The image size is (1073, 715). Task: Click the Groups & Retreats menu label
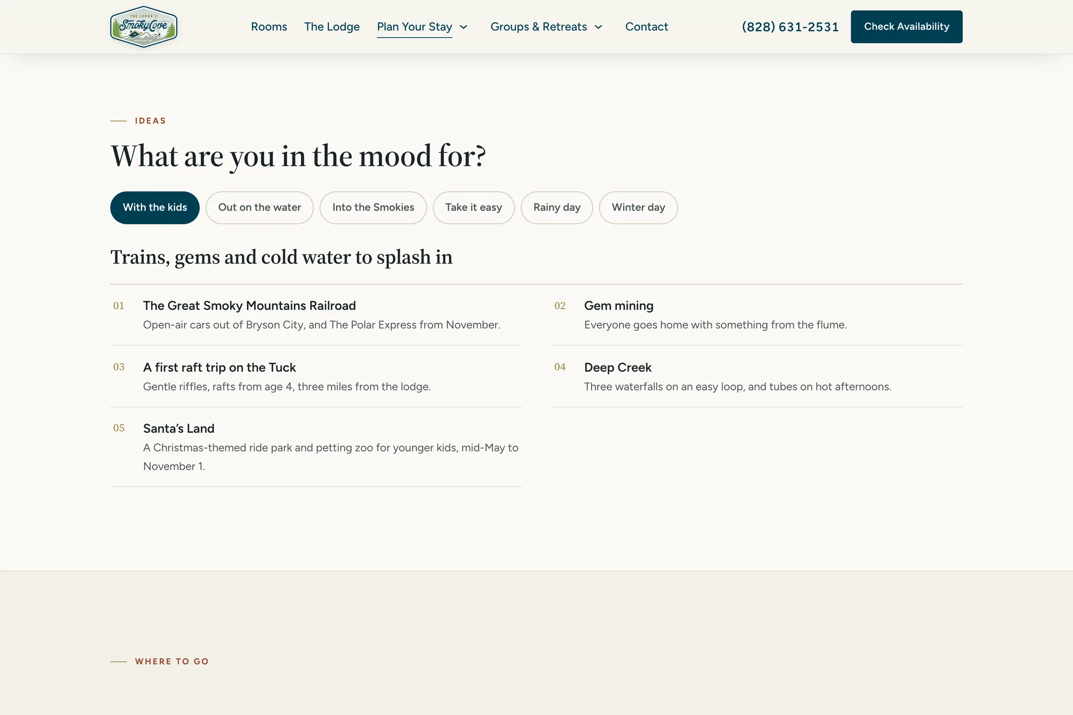coord(538,27)
